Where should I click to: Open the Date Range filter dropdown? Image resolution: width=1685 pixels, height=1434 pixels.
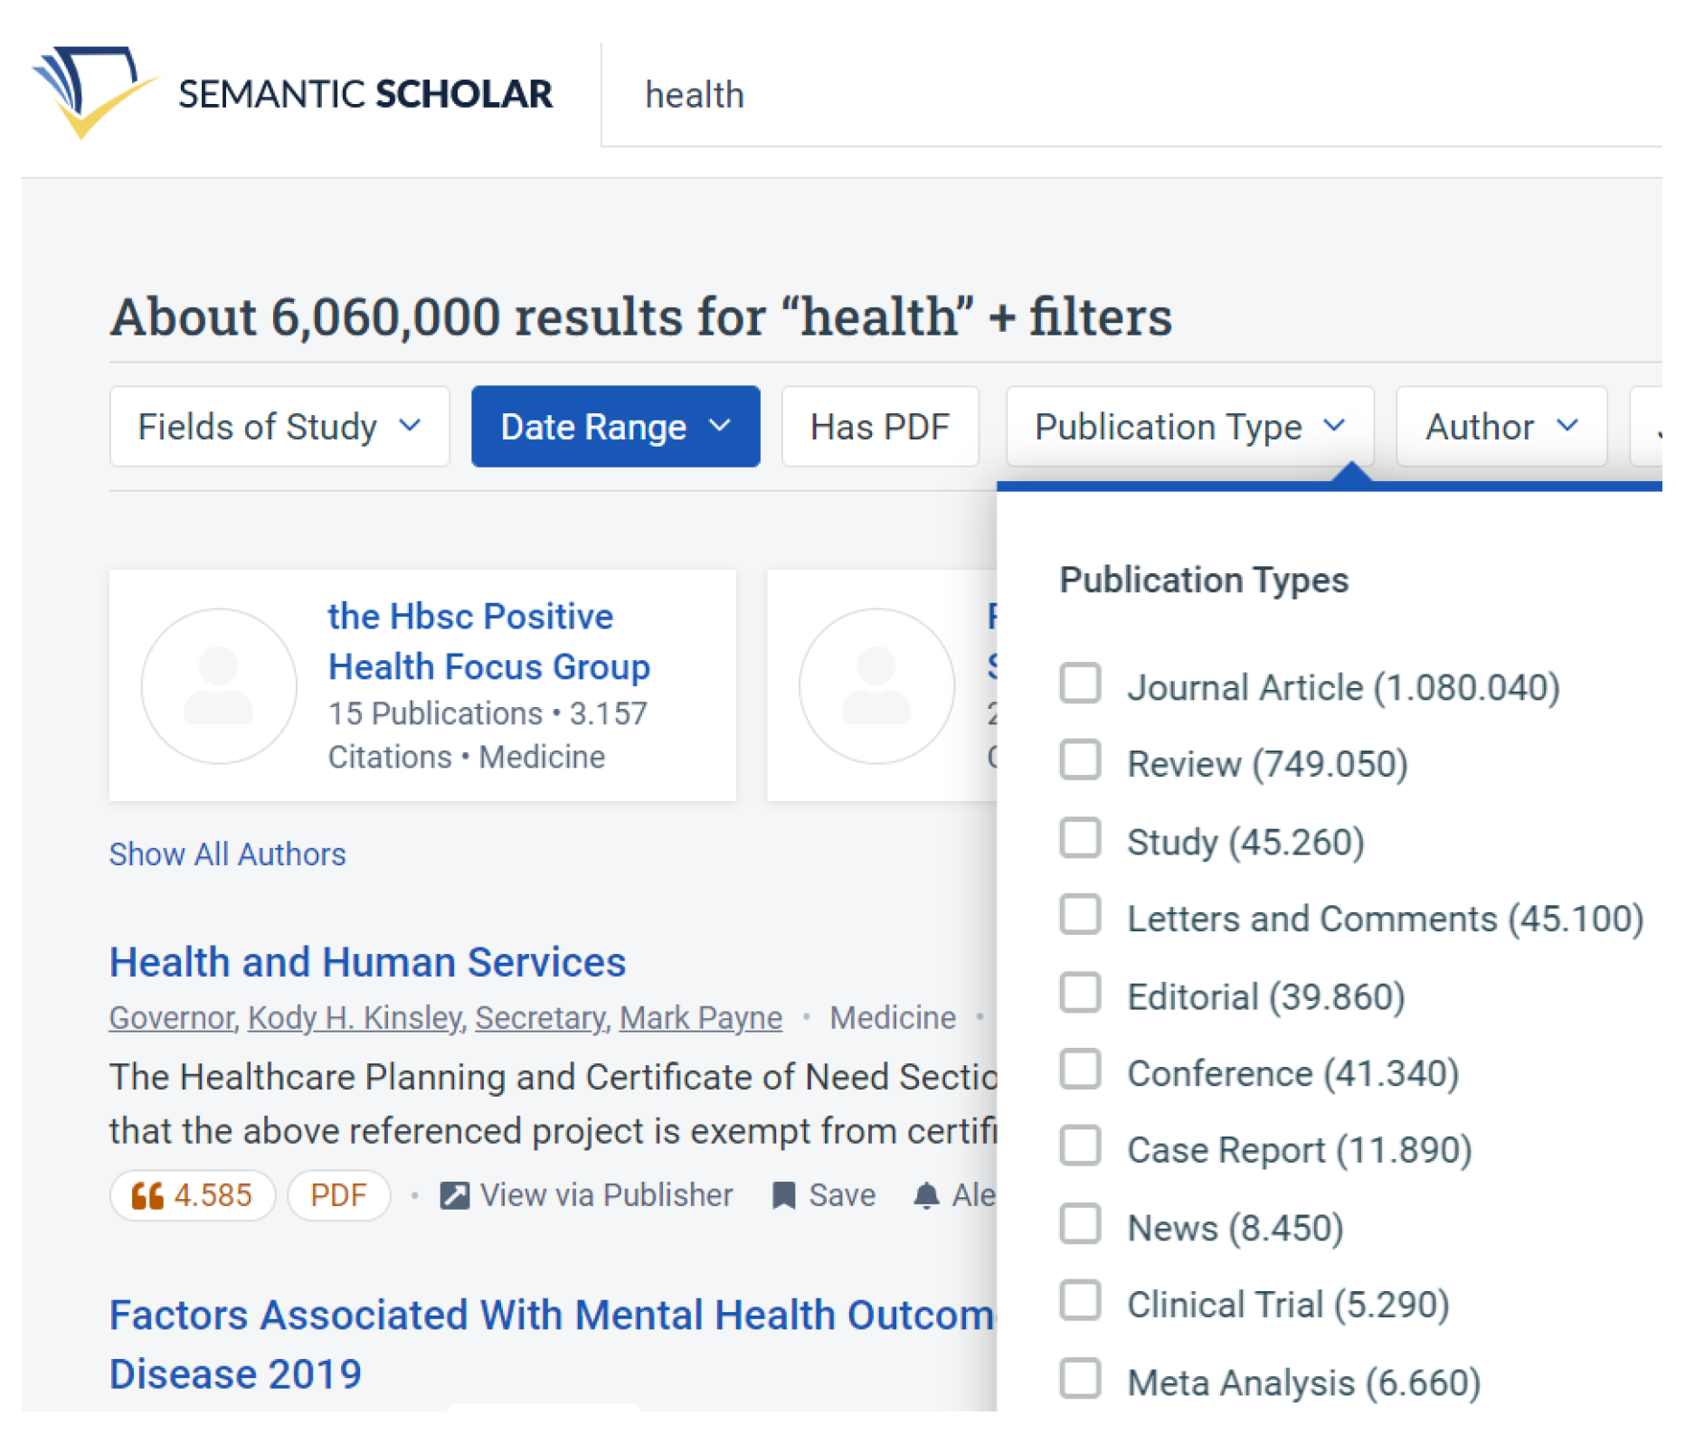[615, 427]
